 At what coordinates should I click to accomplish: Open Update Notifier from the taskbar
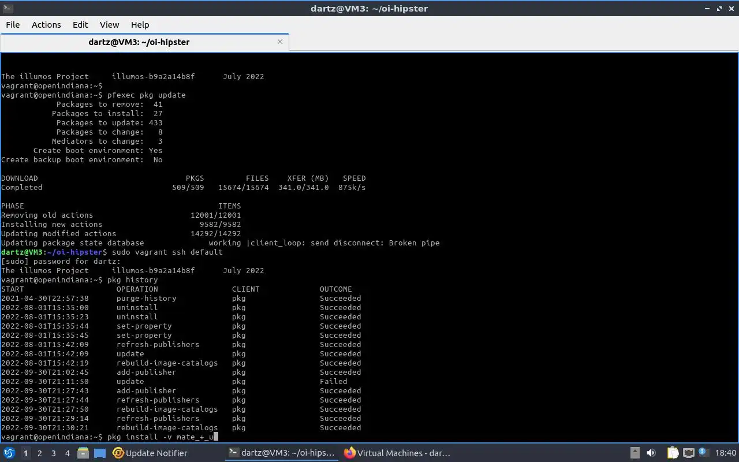(x=150, y=453)
